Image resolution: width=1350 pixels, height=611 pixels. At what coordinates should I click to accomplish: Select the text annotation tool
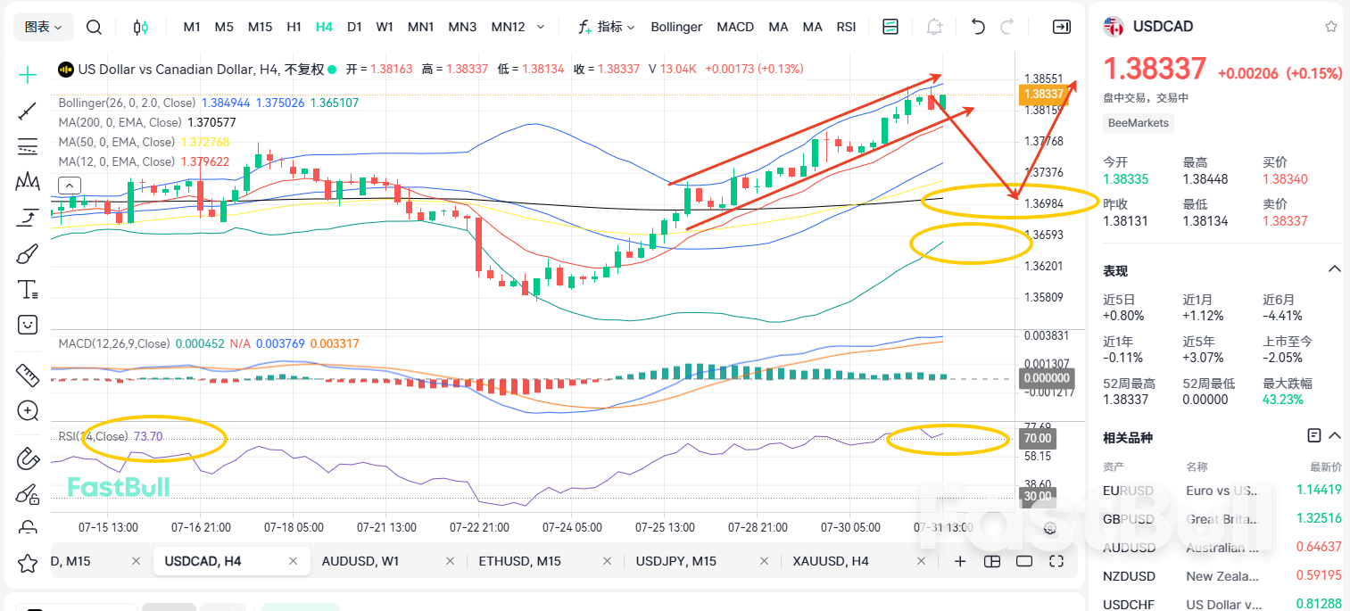(x=27, y=288)
